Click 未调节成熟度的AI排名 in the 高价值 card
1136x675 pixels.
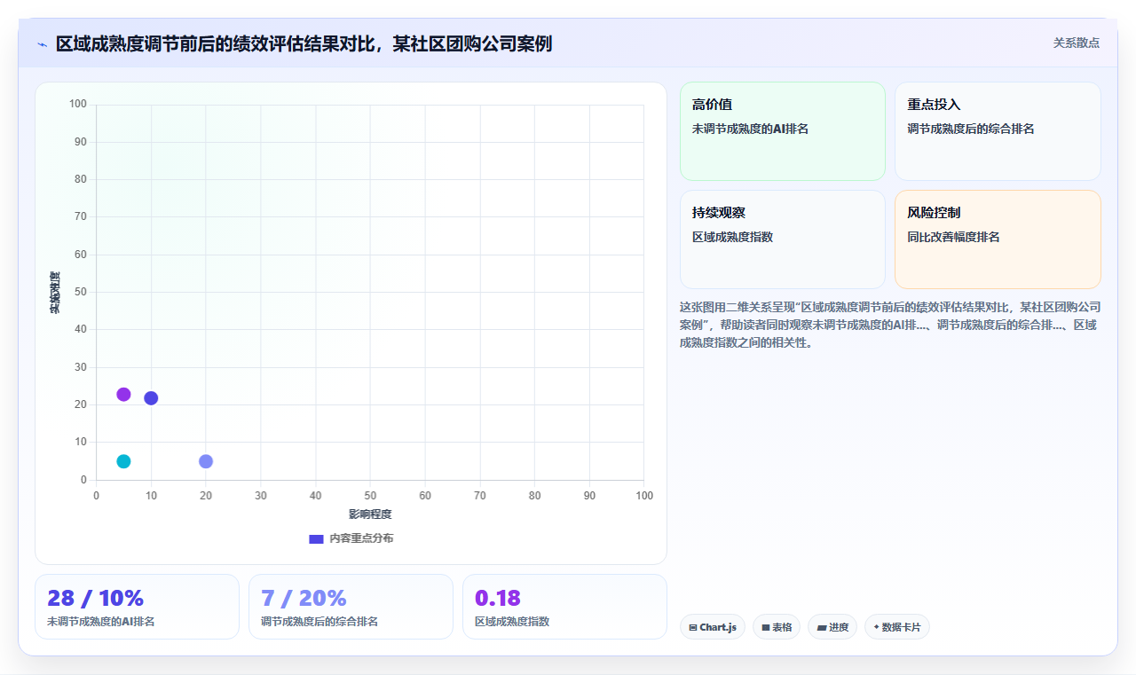(x=750, y=129)
